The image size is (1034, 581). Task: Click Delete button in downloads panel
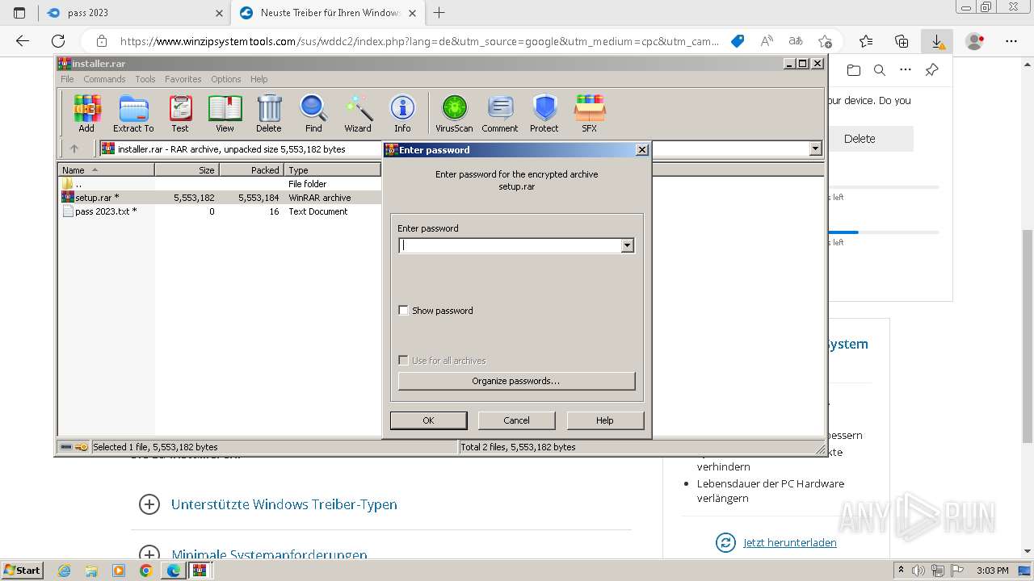point(860,139)
